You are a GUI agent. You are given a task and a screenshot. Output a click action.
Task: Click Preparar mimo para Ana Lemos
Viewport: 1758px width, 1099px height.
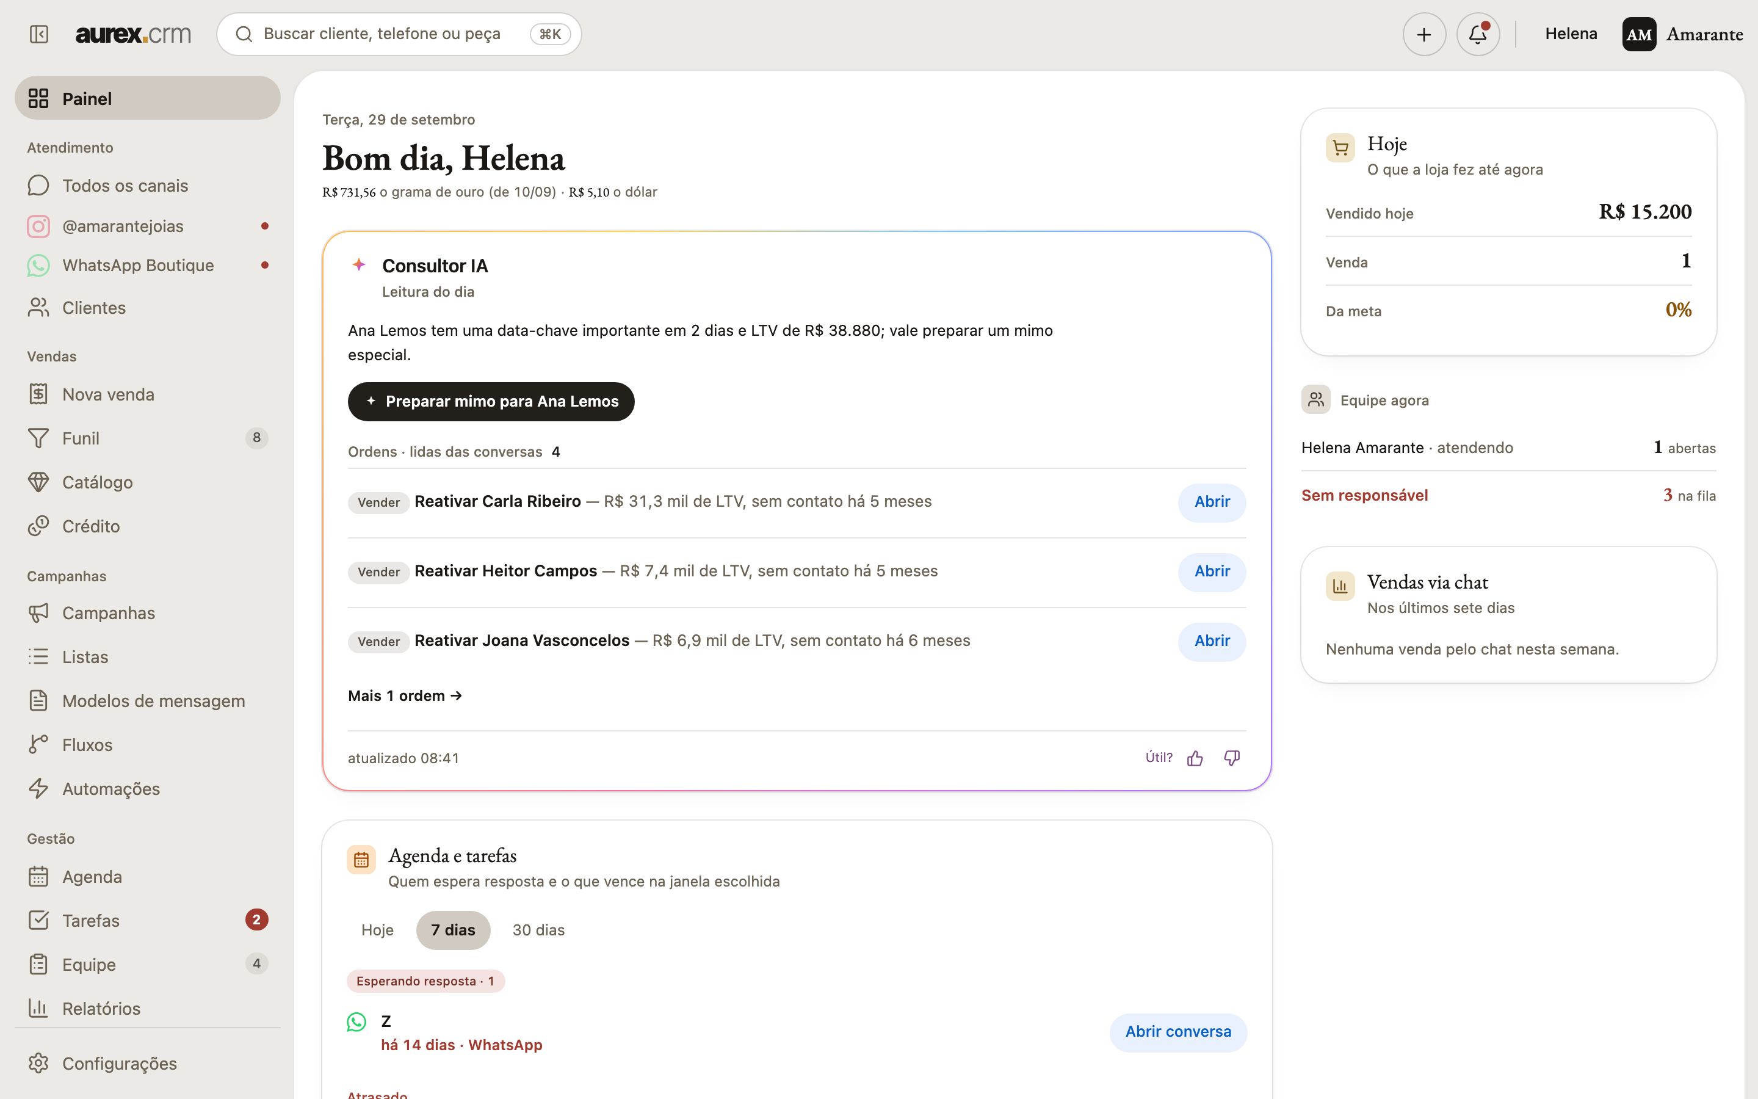pyautogui.click(x=491, y=401)
